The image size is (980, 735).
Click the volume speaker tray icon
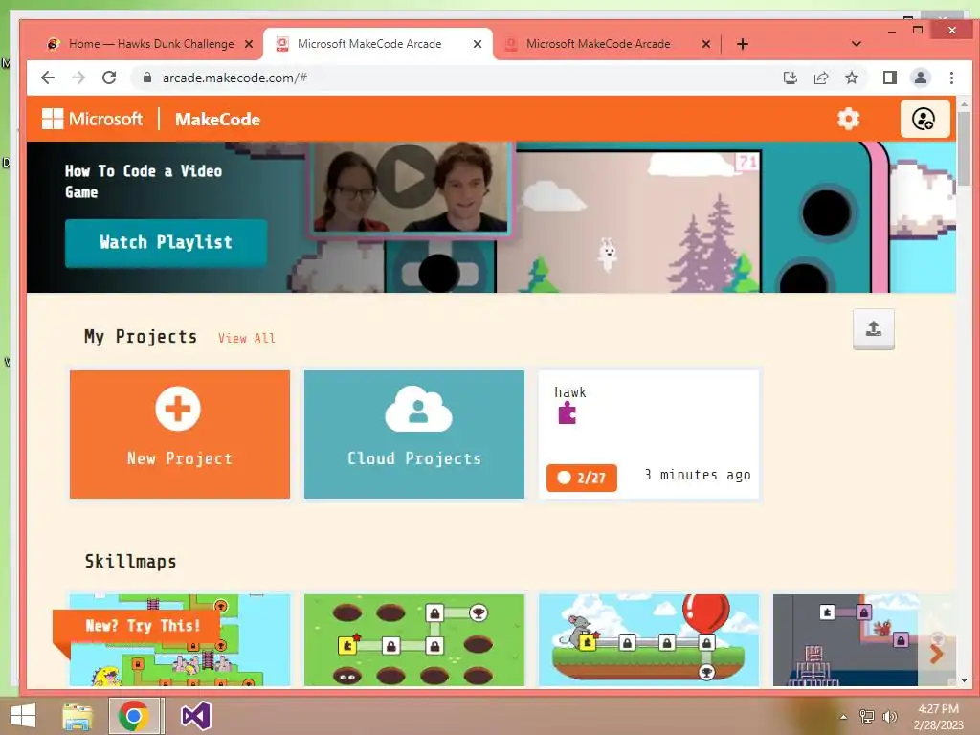(889, 716)
